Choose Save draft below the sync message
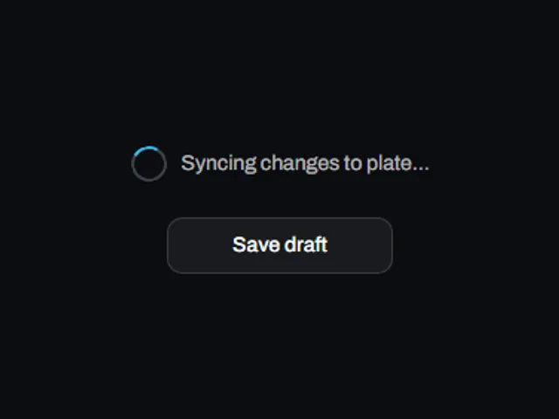 point(279,245)
